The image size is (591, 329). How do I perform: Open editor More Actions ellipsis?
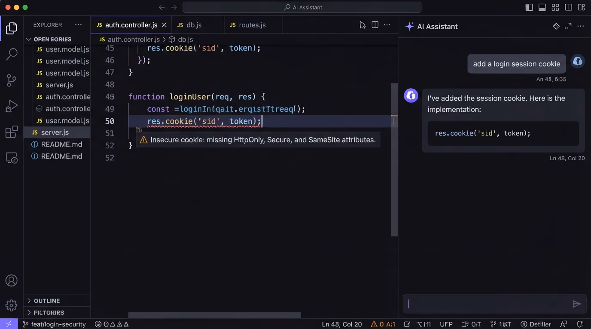387,25
